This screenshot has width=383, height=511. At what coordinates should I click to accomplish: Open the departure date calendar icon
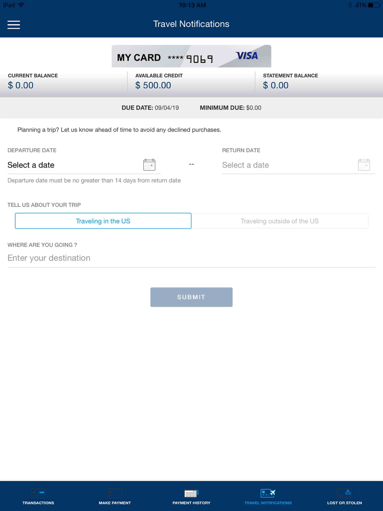(x=149, y=165)
